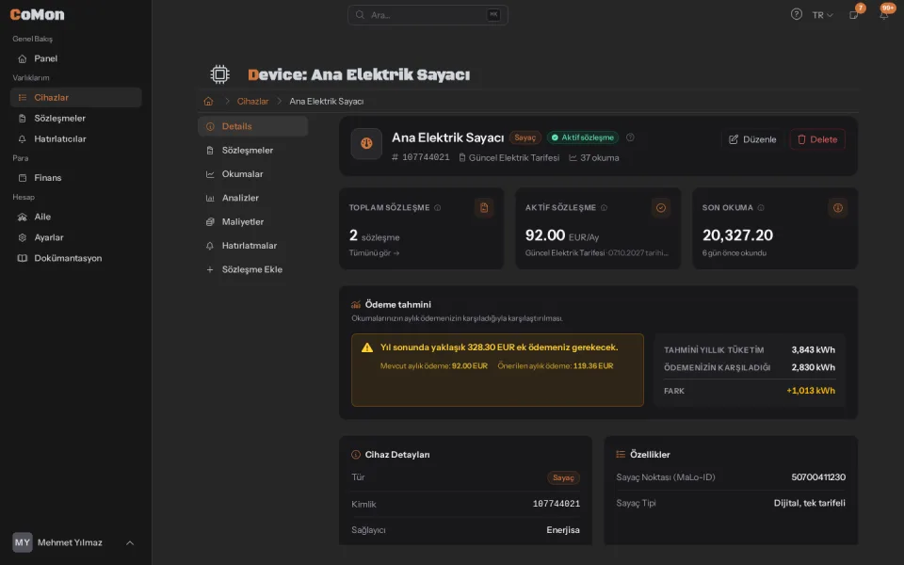Click the document icon in Toplam Sözleşme card
The width and height of the screenshot is (904, 565).
coord(484,207)
